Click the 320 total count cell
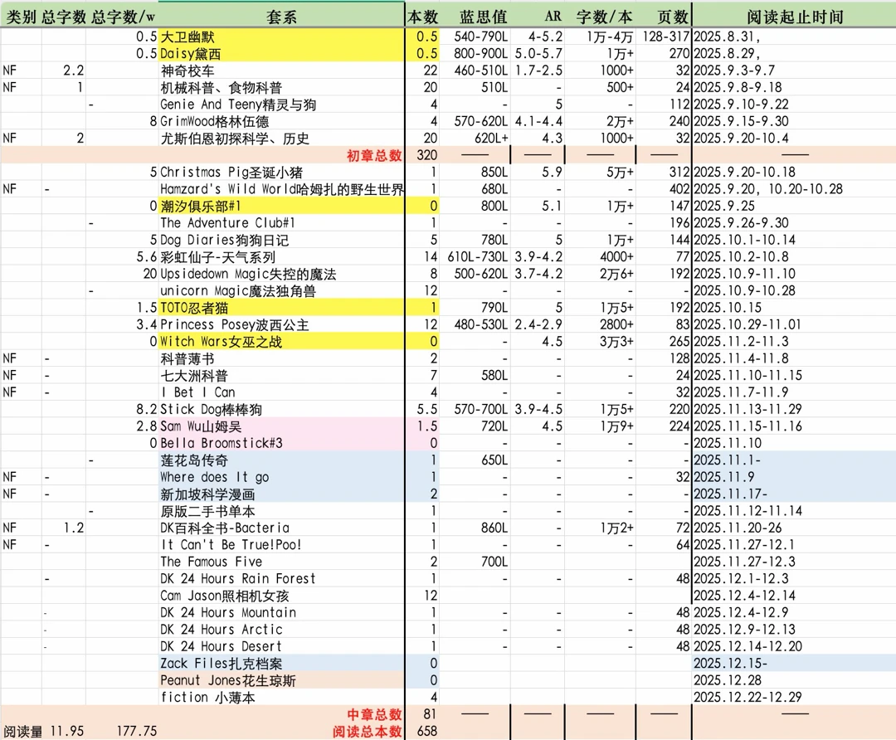The width and height of the screenshot is (896, 740). 426,155
